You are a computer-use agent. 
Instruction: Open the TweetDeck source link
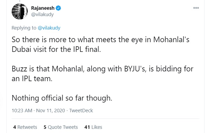[x=81, y=111]
